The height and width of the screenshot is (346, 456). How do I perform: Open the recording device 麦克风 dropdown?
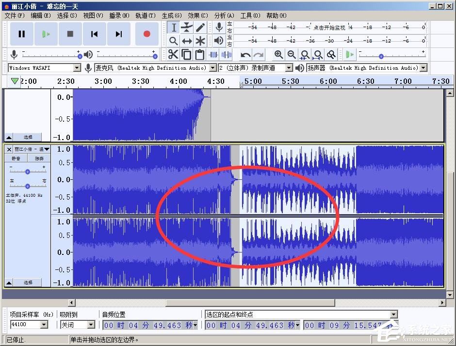[x=212, y=68]
